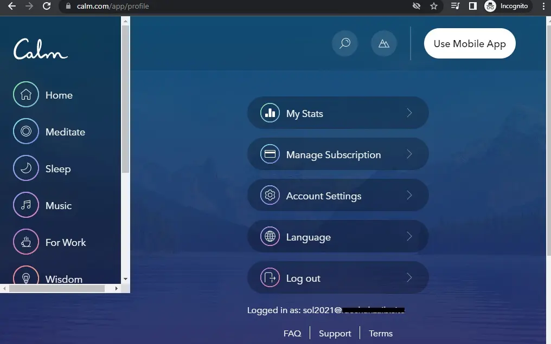This screenshot has width=551, height=344.
Task: Expand Language chevron arrow
Action: pyautogui.click(x=409, y=236)
